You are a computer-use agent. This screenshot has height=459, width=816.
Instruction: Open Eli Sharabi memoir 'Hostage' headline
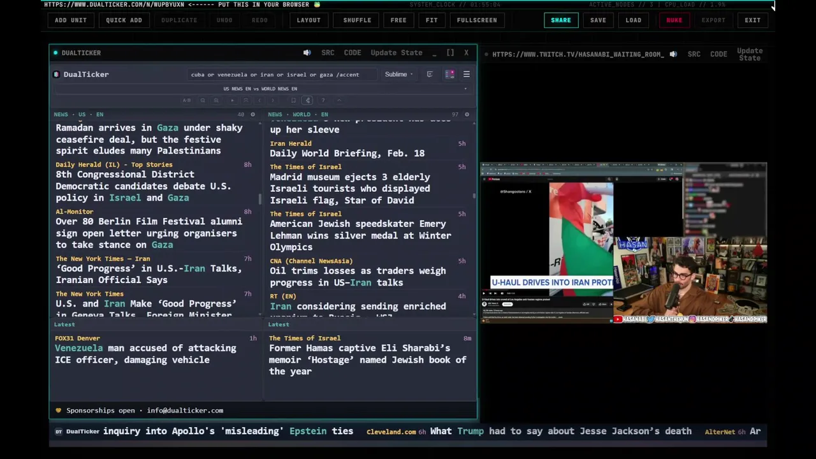[368, 360]
